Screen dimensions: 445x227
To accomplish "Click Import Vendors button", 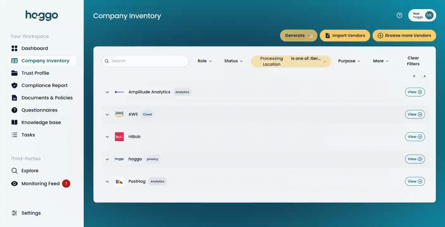I will tap(345, 36).
